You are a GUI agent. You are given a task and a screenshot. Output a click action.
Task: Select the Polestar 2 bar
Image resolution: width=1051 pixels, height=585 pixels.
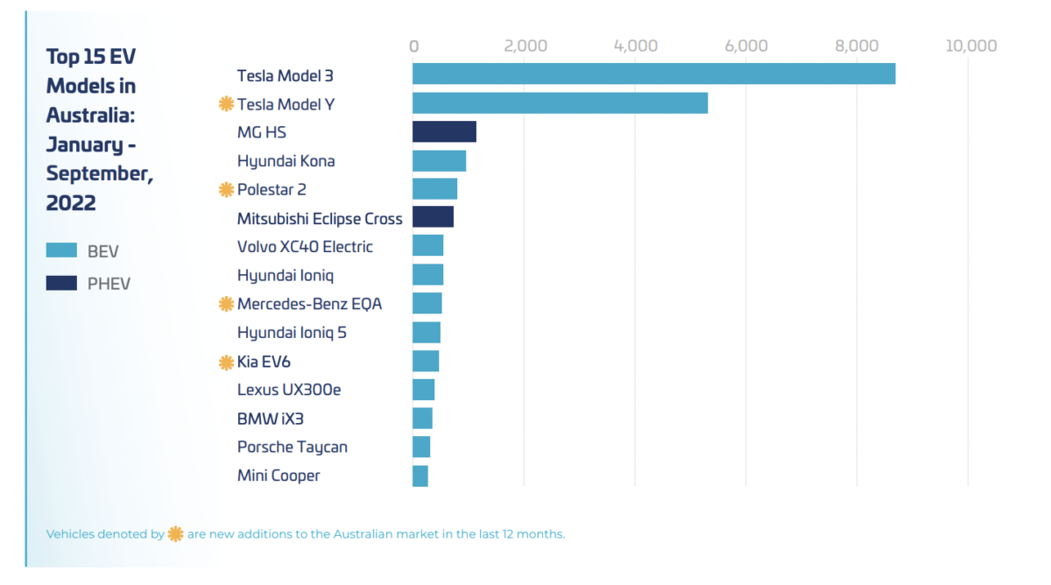435,189
